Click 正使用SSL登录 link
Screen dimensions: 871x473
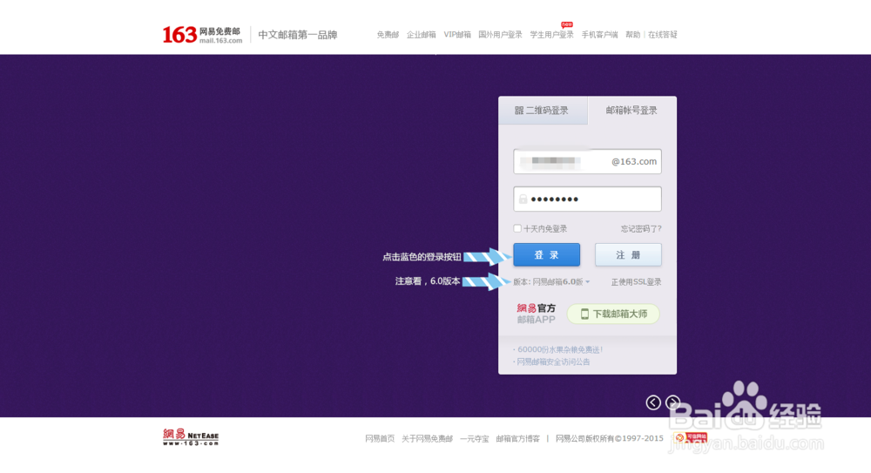coord(636,282)
